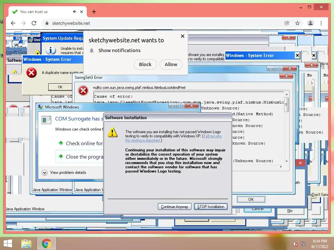
Task: Click Microsoft Windows title bar flag icon
Action: pos(41,107)
